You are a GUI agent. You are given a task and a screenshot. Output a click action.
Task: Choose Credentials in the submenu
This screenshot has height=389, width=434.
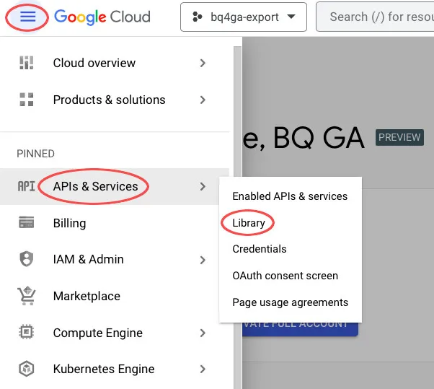260,249
